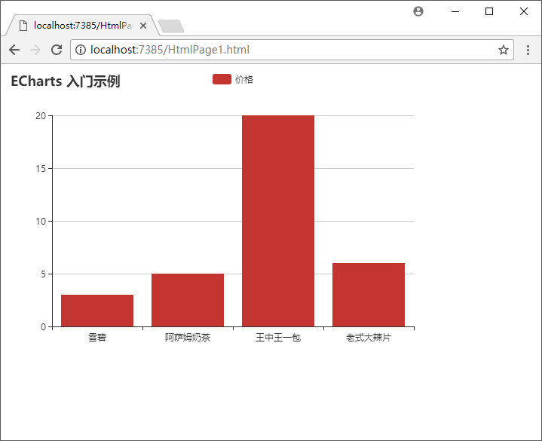Click the y-axis value 10
This screenshot has height=441, width=542.
[x=41, y=221]
